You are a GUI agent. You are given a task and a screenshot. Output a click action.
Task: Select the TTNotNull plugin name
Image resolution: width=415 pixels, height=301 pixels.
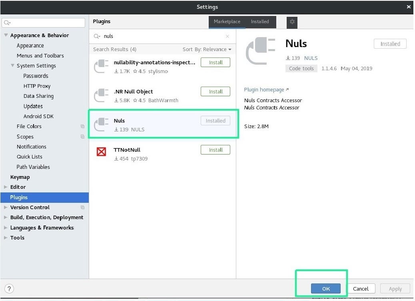(127, 150)
